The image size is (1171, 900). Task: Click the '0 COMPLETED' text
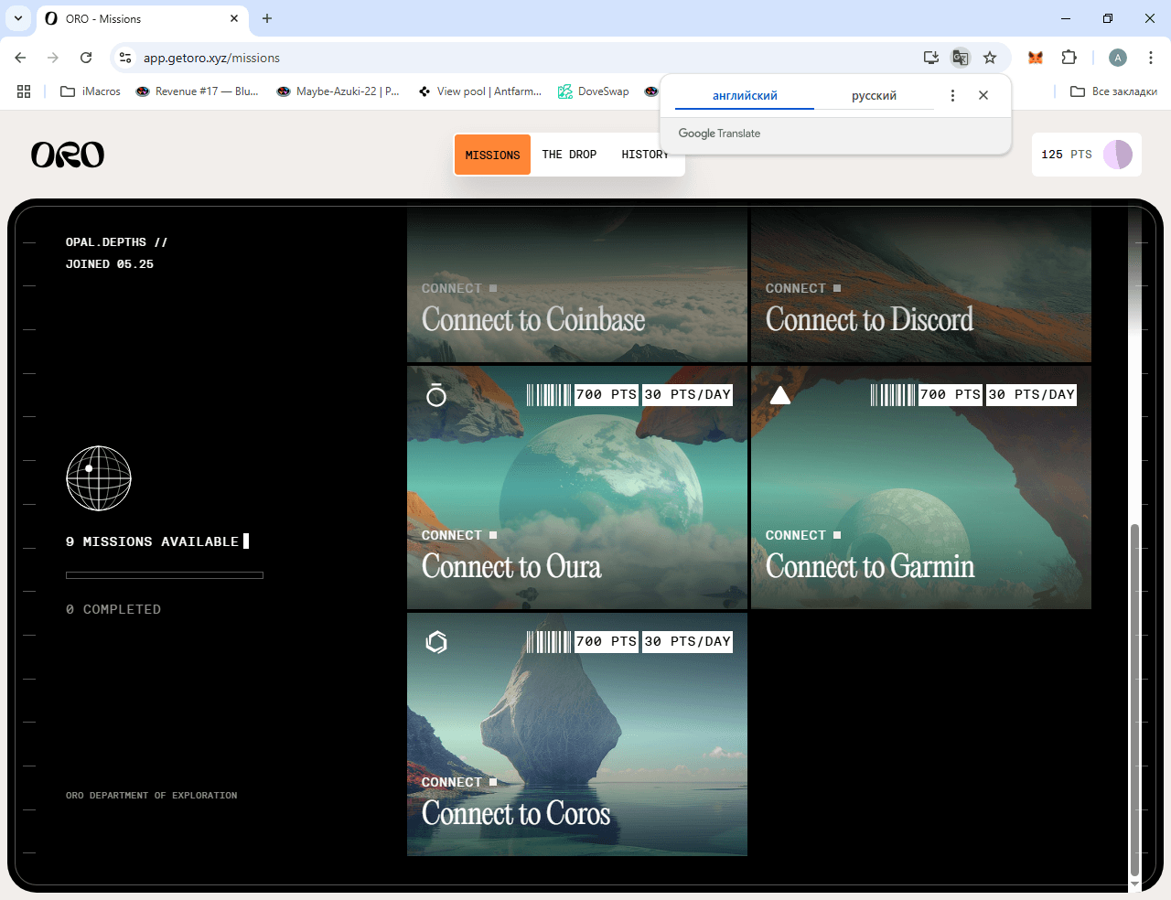(x=113, y=609)
